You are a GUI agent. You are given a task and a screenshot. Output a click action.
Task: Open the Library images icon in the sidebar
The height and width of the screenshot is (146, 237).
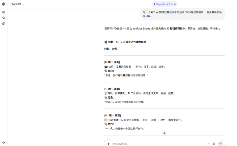coord(4,24)
